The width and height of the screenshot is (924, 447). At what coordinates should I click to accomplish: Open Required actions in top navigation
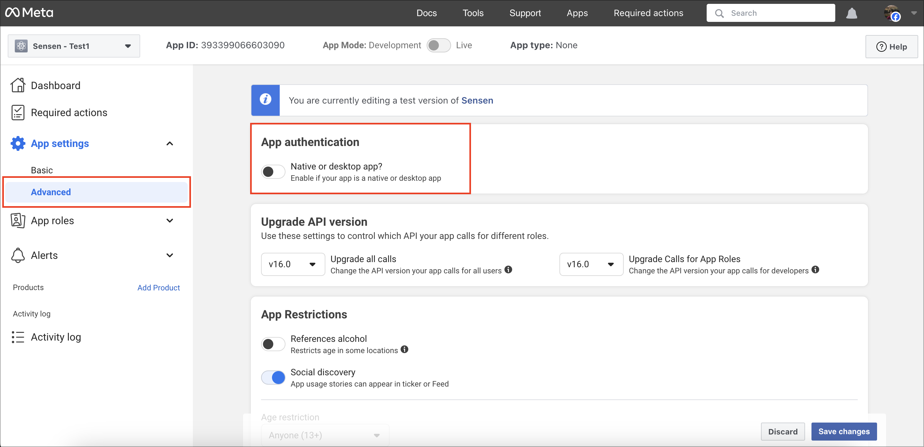[x=648, y=13]
